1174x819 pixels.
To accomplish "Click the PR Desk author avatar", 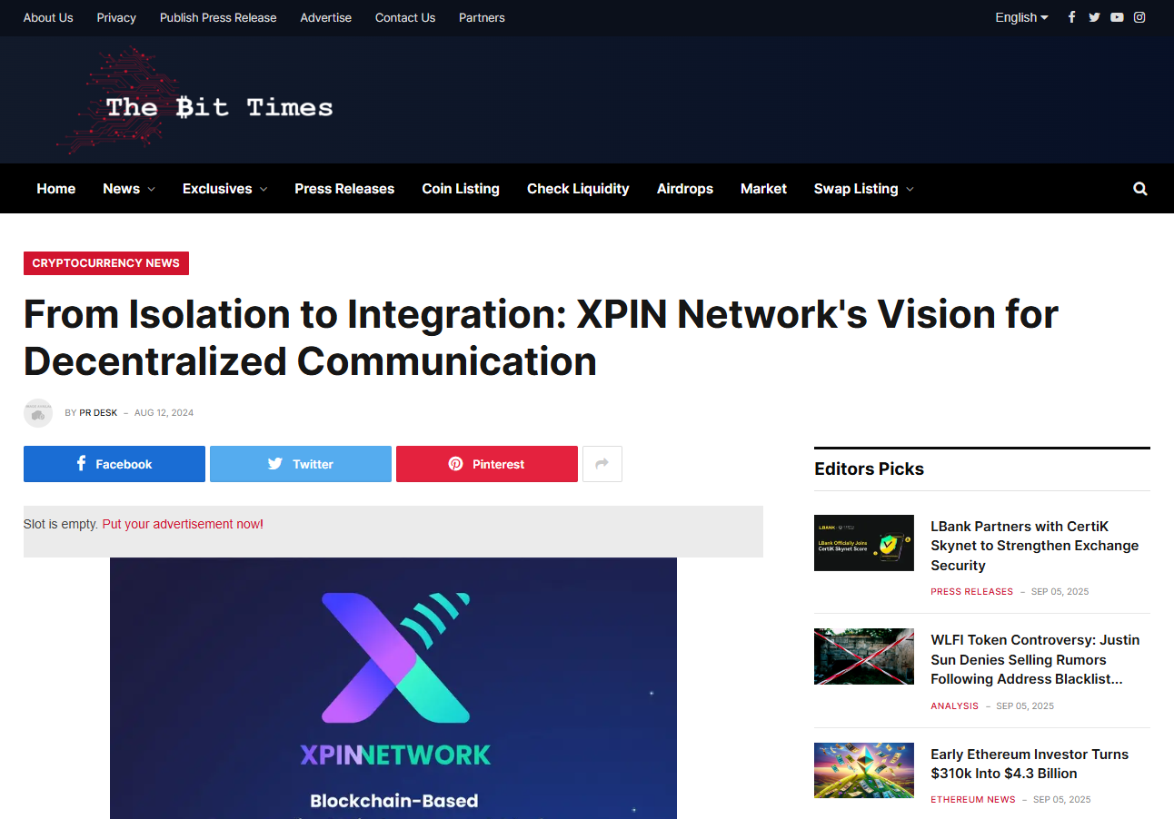I will point(38,413).
